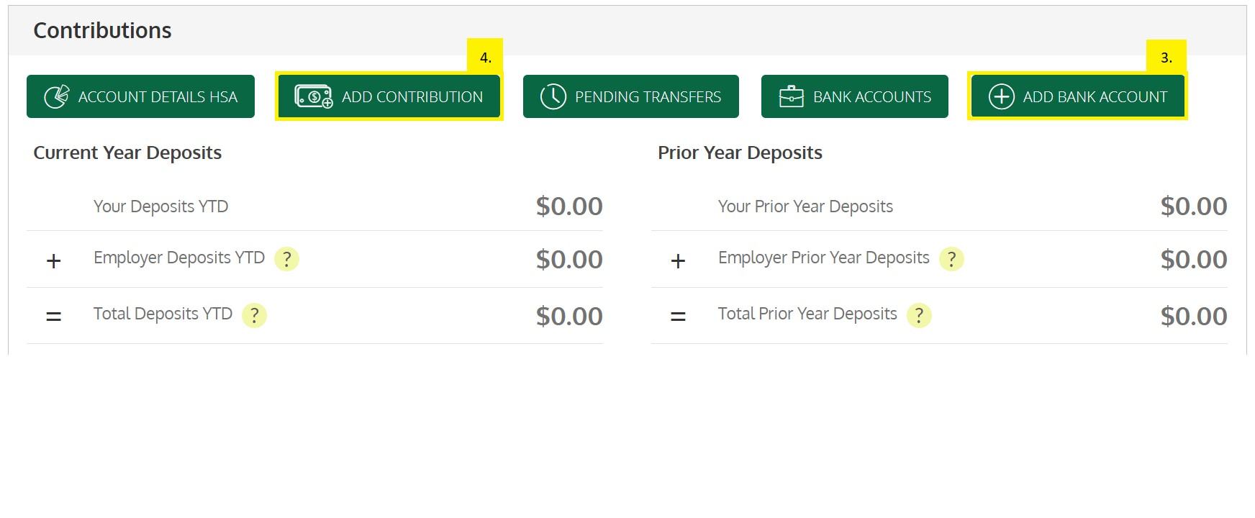Click the pie chart icon on Account Details HSA

pyautogui.click(x=57, y=96)
